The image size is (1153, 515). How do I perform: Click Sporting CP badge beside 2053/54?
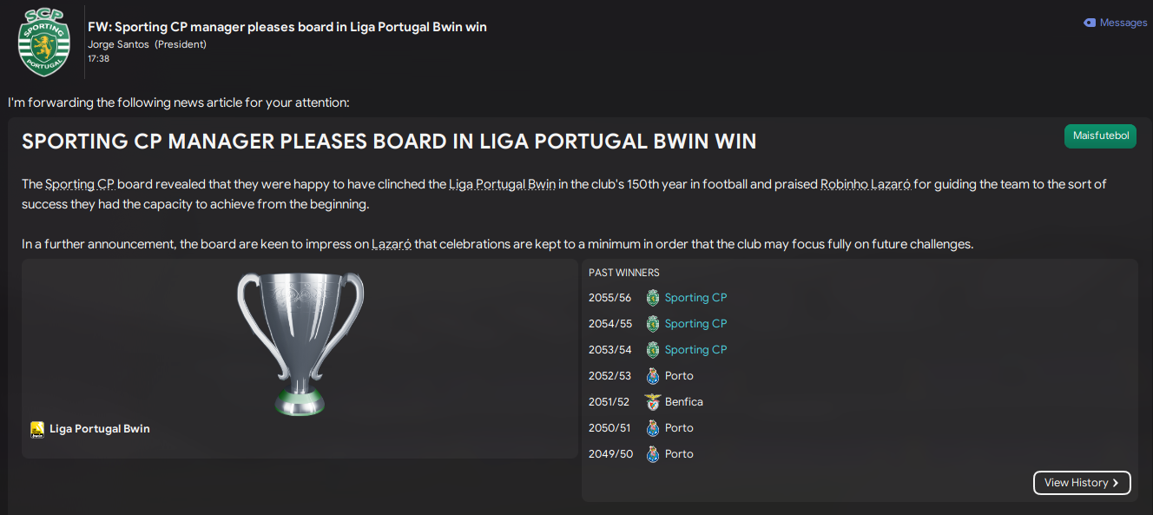(653, 350)
